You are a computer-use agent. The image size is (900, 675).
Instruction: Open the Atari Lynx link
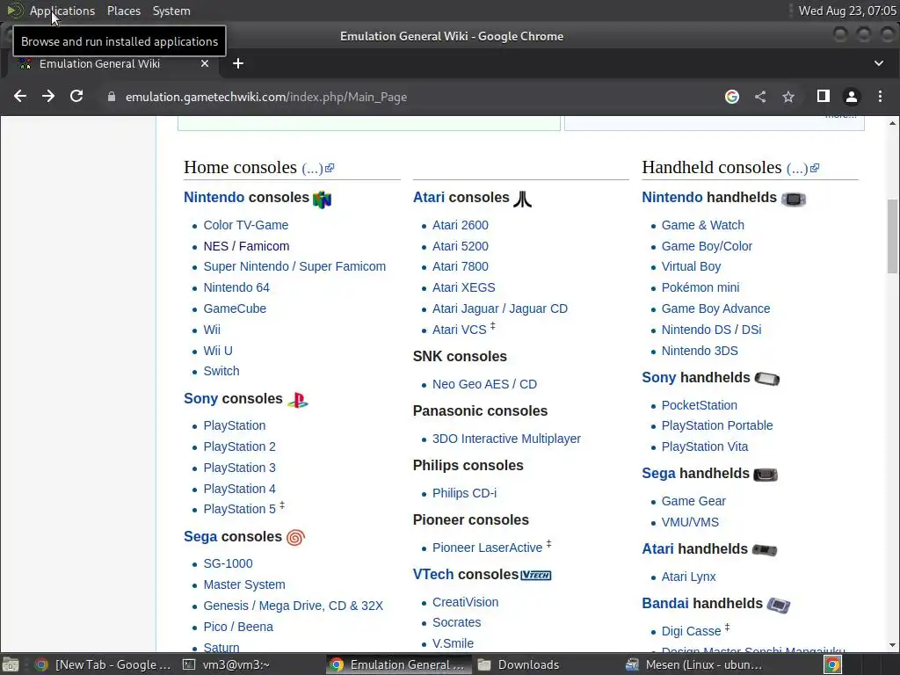point(688,577)
